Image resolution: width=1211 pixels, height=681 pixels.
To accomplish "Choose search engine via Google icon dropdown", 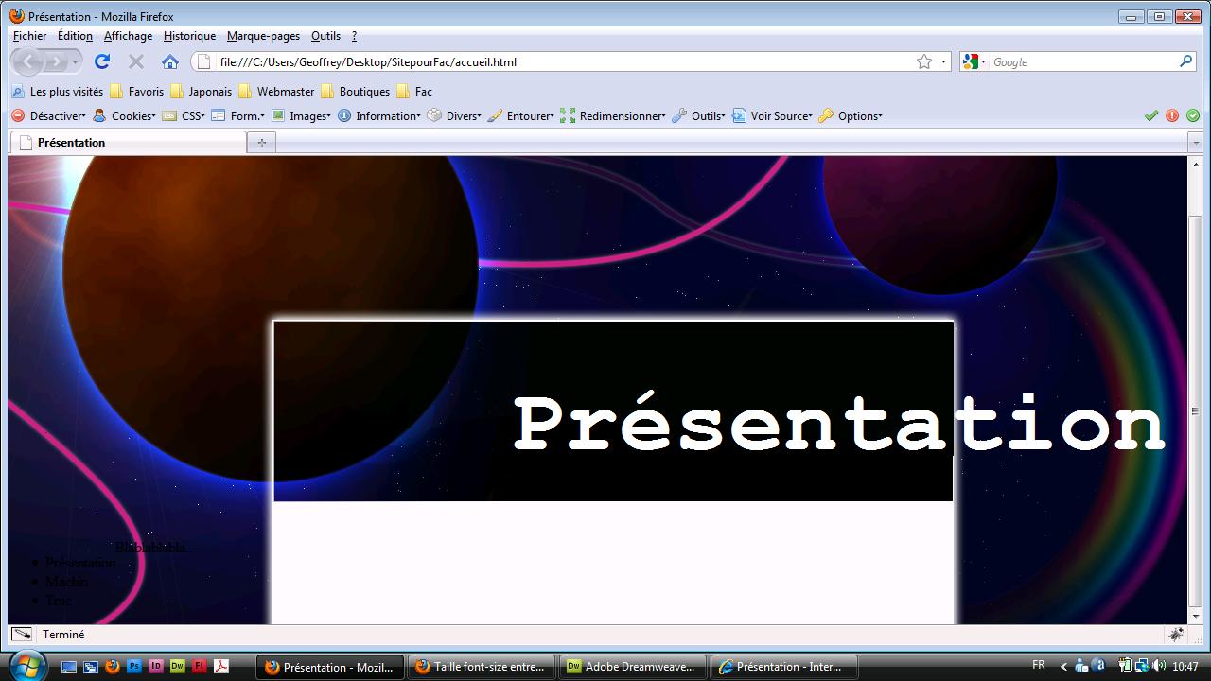I will tap(974, 61).
